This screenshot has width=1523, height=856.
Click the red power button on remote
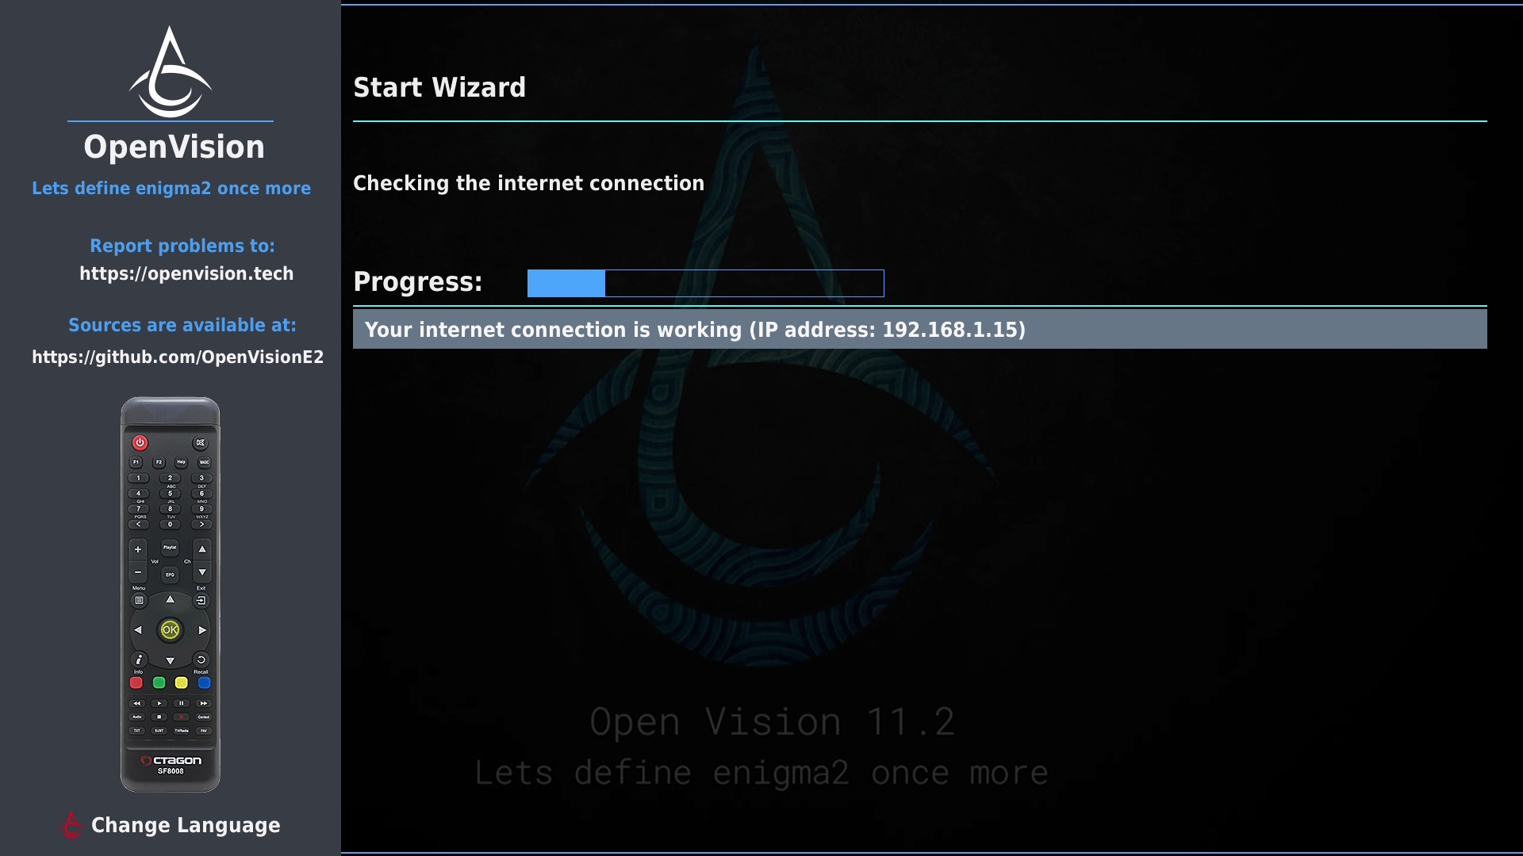click(140, 442)
